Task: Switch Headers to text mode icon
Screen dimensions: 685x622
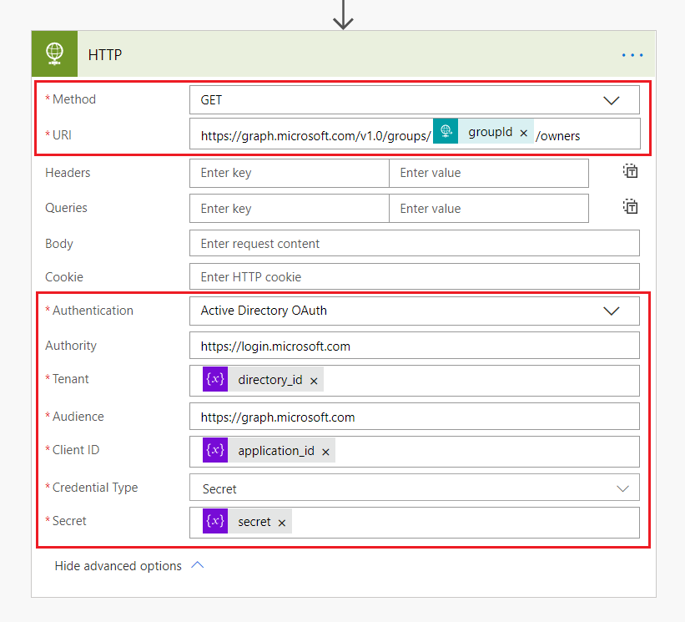Action: [631, 172]
